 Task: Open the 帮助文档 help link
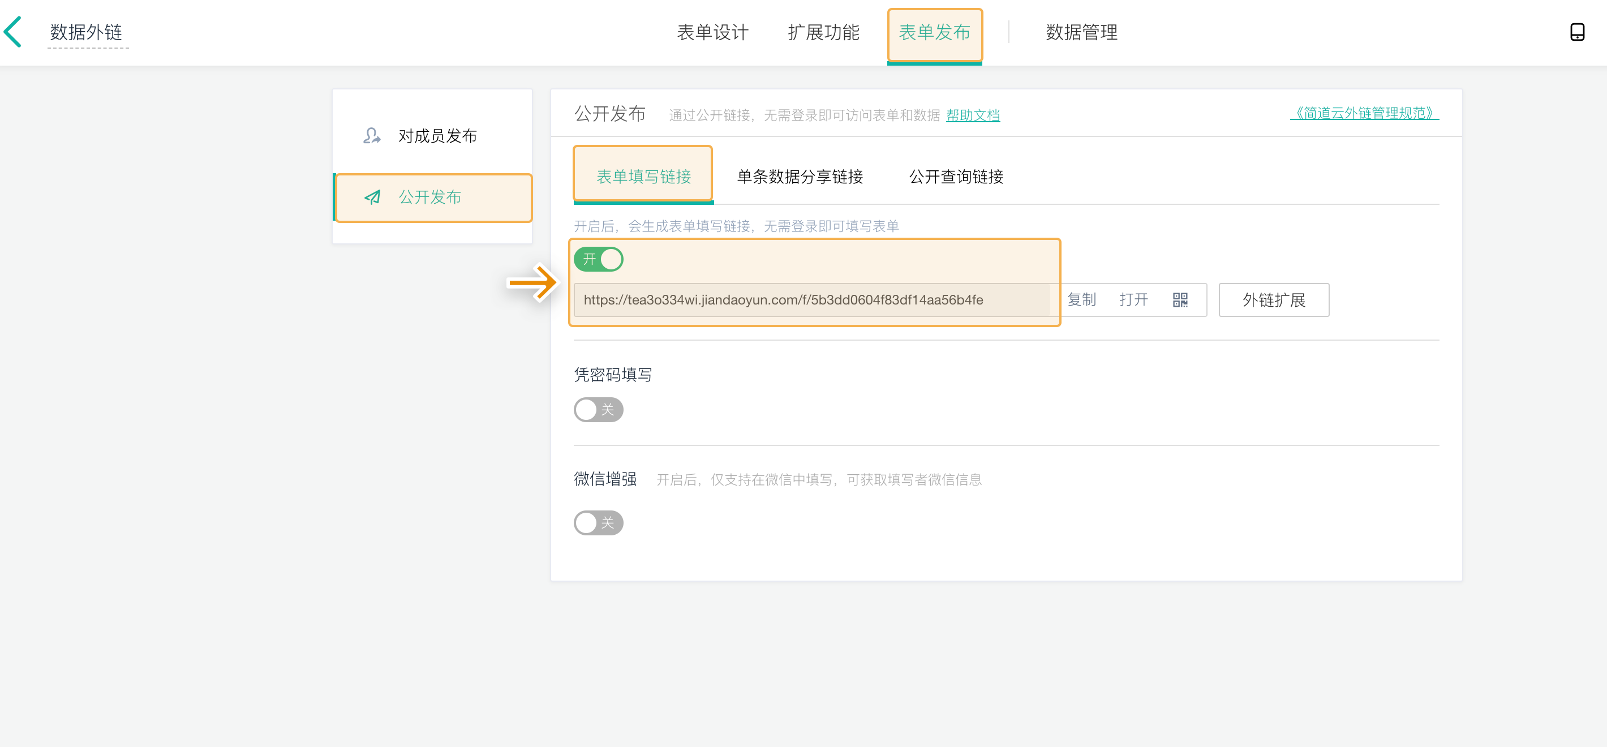(973, 115)
